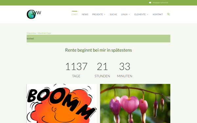Click the 33 minutes counter value
The height and width of the screenshot is (123, 197).
point(125,66)
